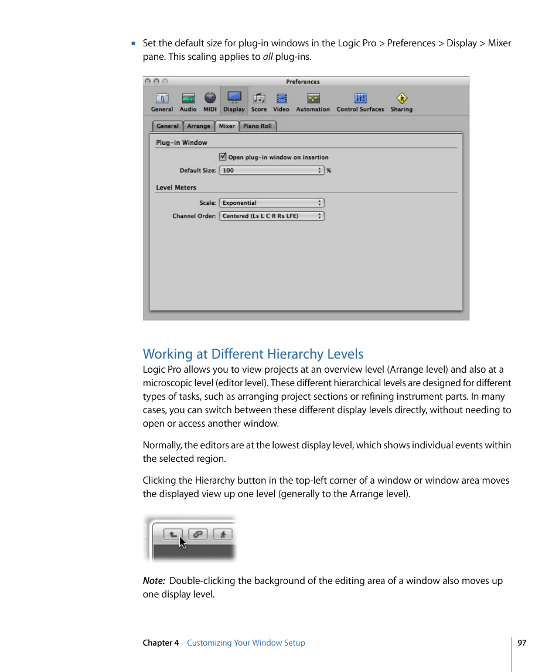Click the Preferences window title
The height and width of the screenshot is (672, 559).
click(302, 82)
